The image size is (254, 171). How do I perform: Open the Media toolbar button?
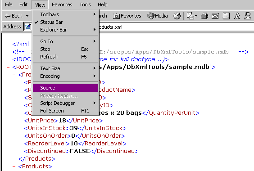(x=158, y=16)
